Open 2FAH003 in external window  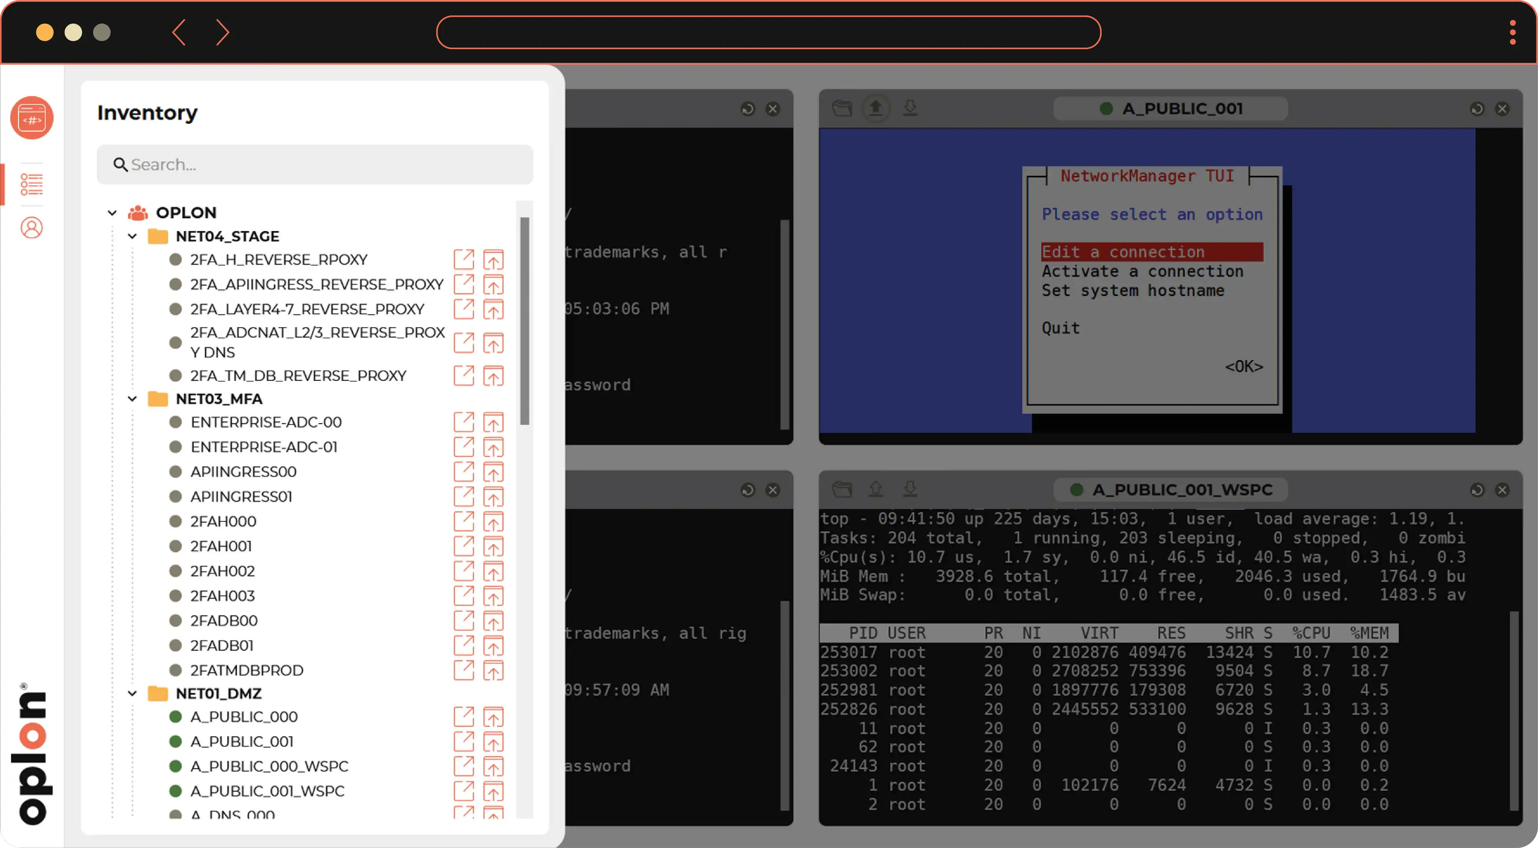coord(464,596)
